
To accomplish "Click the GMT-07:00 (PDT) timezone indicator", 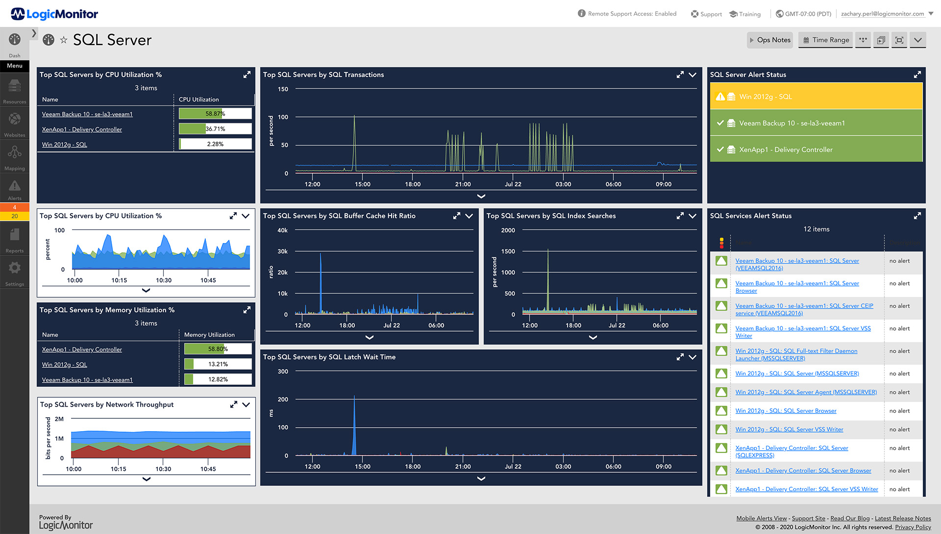I will [803, 14].
